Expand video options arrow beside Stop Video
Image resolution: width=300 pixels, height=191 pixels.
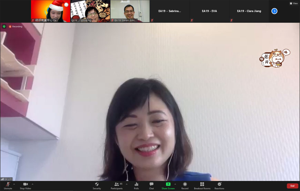click(32, 184)
